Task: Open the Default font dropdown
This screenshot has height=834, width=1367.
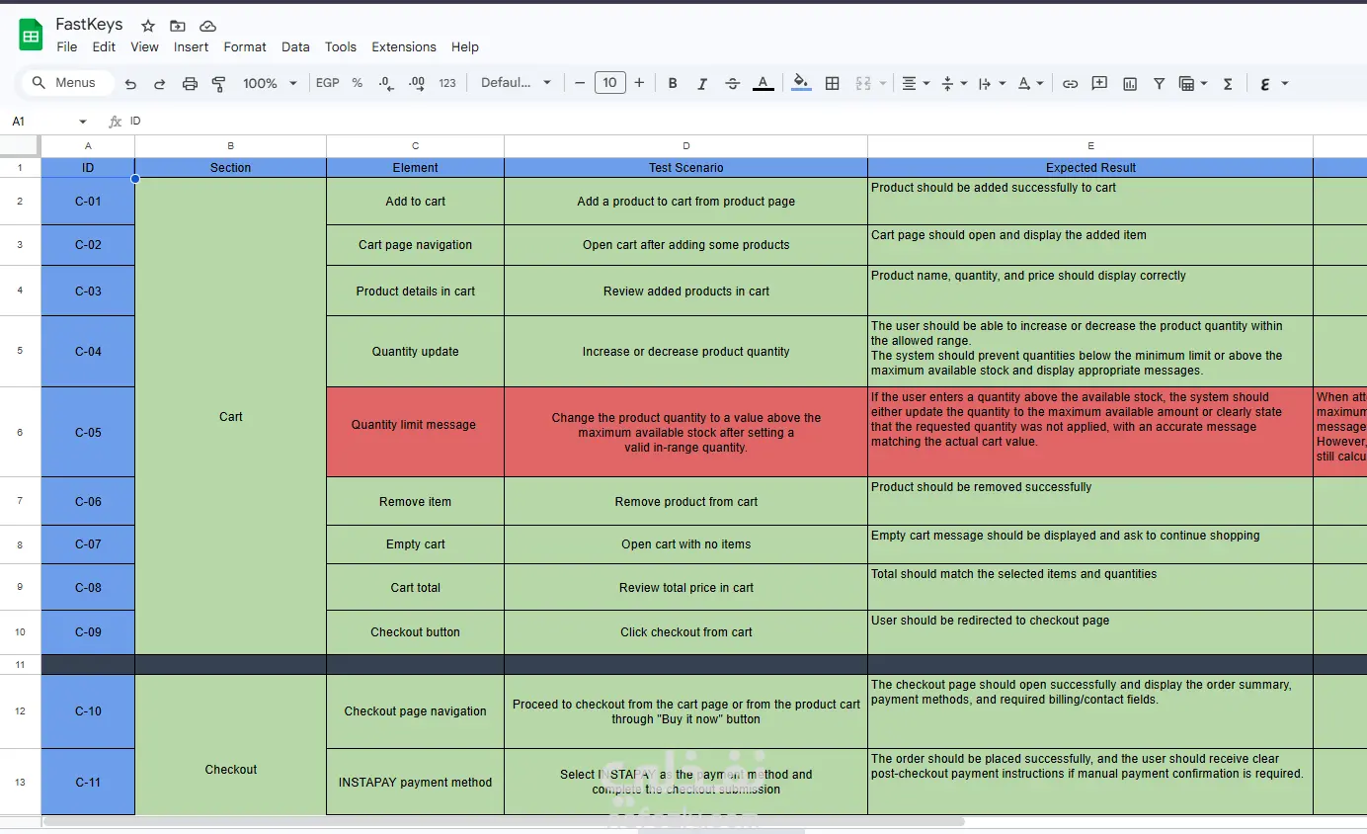Action: point(516,83)
